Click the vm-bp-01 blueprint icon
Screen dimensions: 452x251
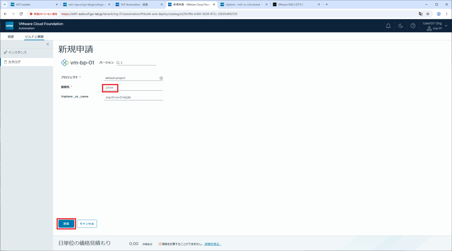coord(65,62)
